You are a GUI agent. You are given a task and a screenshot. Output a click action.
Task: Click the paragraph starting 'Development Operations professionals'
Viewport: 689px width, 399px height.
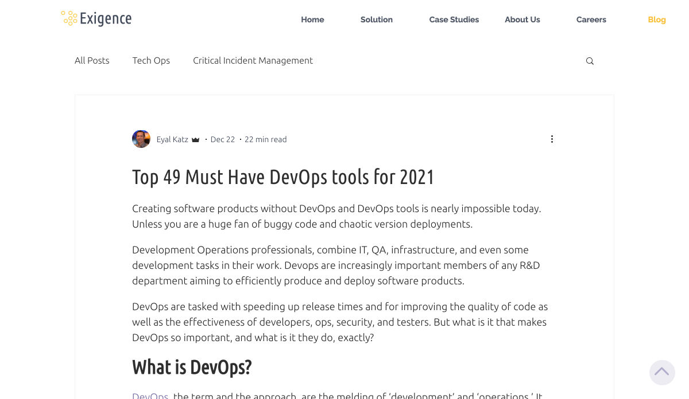pyautogui.click(x=336, y=265)
